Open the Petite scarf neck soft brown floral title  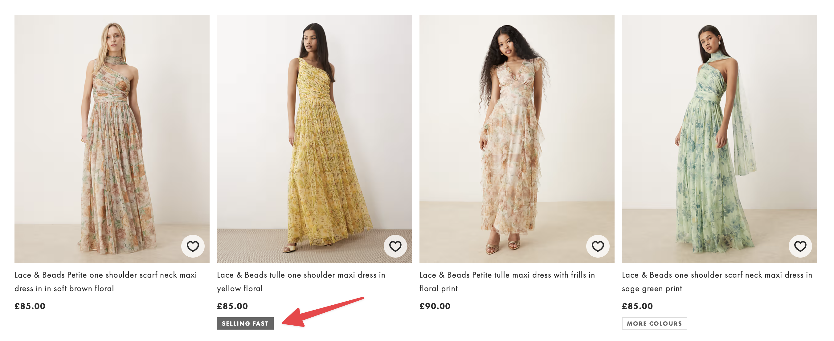click(x=105, y=281)
